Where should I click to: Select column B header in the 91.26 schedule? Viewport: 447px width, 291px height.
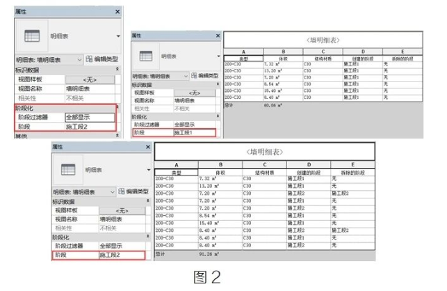tap(220, 165)
